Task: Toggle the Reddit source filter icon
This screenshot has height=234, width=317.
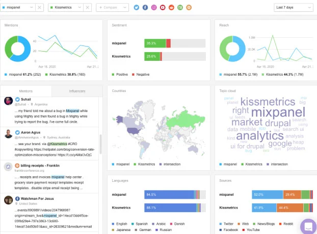Action: tap(171, 8)
